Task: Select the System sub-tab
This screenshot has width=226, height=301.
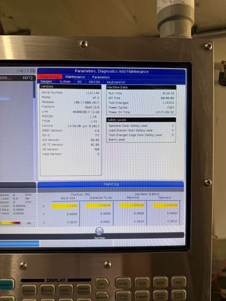Action: pyautogui.click(x=65, y=82)
